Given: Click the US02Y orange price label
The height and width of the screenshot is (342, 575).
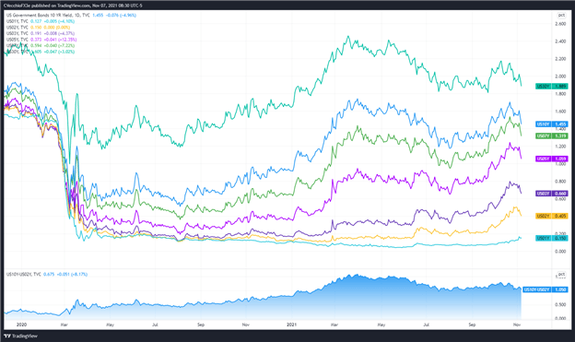Looking at the screenshot, I should tap(552, 216).
